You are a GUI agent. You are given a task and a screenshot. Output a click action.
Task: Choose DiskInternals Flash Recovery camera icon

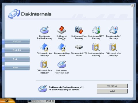coord(79,30)
